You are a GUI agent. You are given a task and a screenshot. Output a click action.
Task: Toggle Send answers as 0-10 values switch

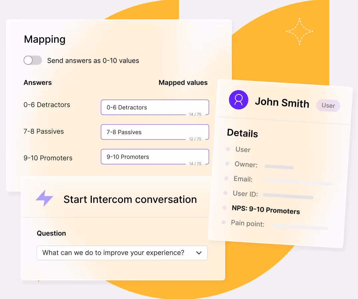point(33,60)
